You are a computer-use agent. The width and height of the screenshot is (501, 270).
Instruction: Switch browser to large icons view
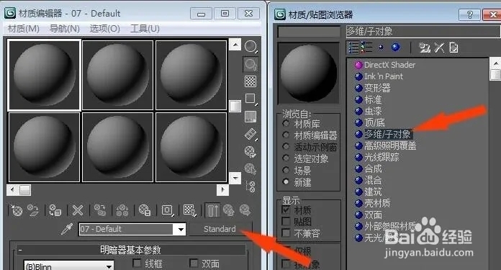coord(396,48)
